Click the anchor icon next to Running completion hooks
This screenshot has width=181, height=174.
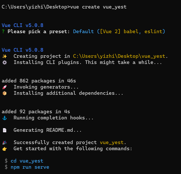5,118
